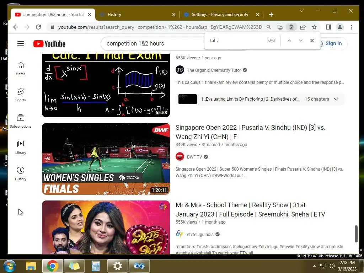Close the Settings tab
The height and width of the screenshot is (273, 364).
(257, 15)
